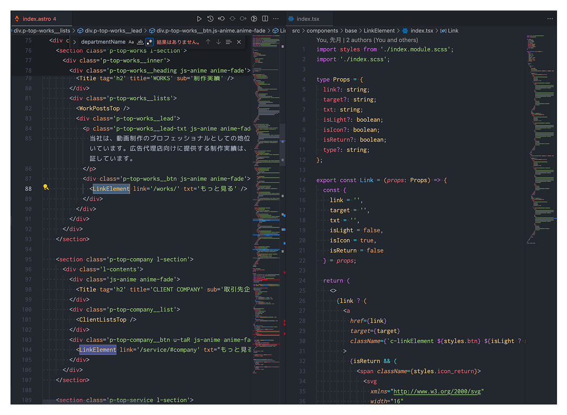Click the w3.org SVG namespace link
This screenshot has width=567, height=415.
point(438,391)
